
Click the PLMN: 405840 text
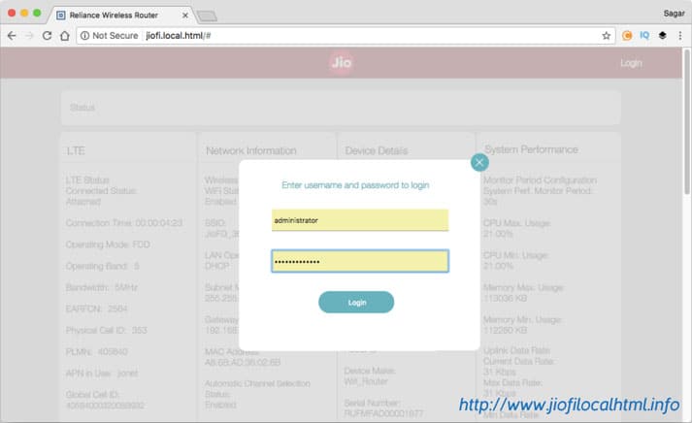97,352
